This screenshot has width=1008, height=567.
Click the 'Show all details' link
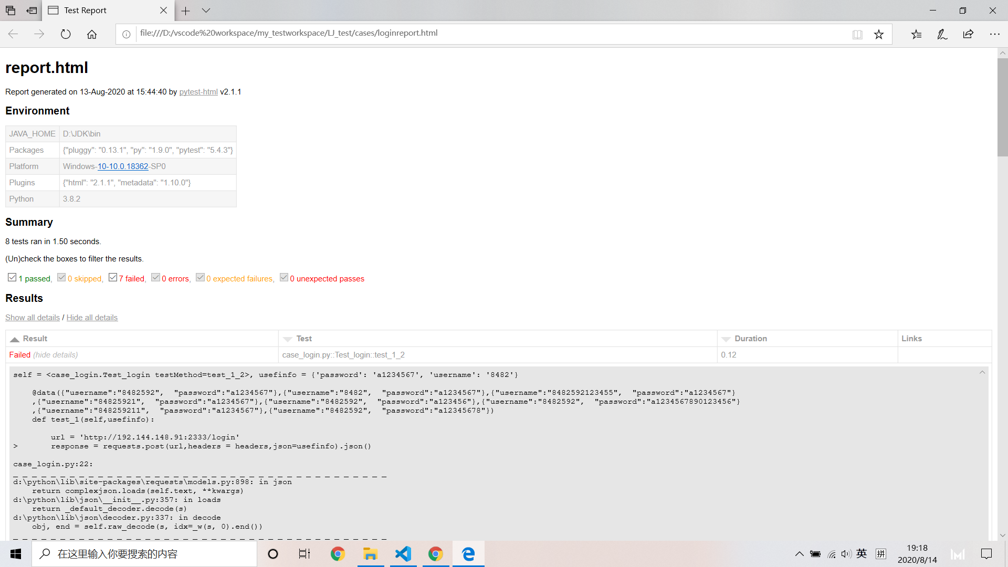[33, 318]
